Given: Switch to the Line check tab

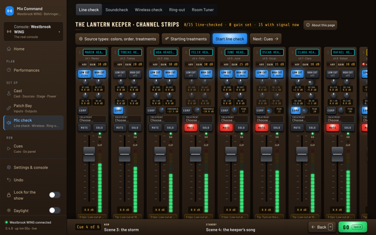Looking at the screenshot, I should pyautogui.click(x=89, y=10).
